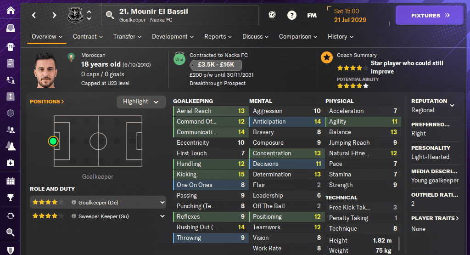Click the Fixtures continue button

430,15
